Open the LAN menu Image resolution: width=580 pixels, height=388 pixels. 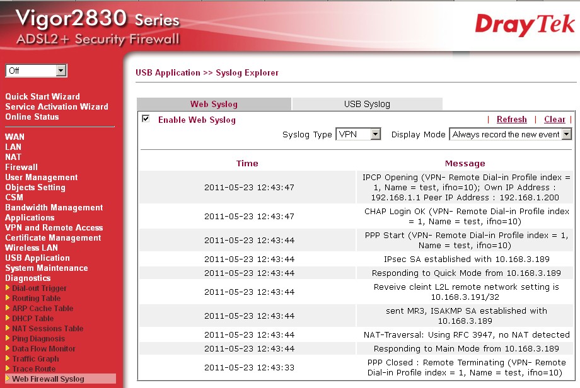point(13,147)
